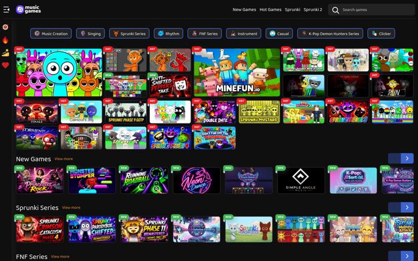Launch the Sprunki OC game thumbnail
The width and height of the screenshot is (418, 261).
tap(126, 137)
